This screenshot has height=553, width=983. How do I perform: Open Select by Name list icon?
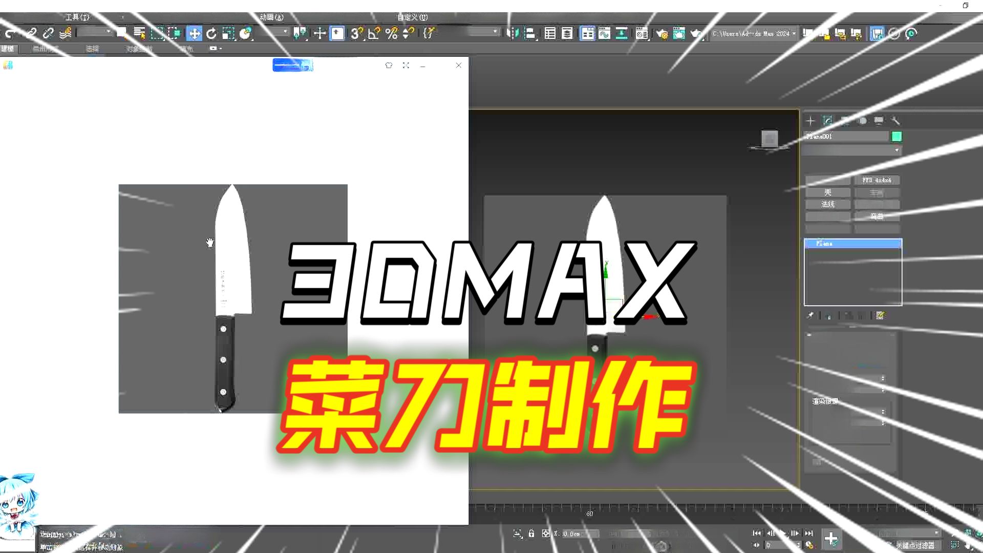(139, 34)
